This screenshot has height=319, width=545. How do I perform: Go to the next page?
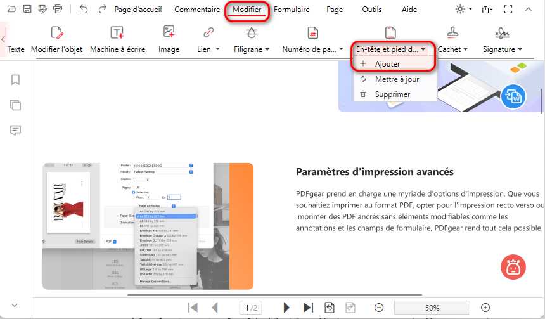[286, 308]
